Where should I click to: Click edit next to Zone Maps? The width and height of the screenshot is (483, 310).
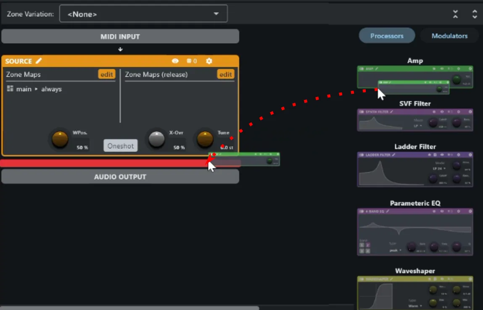coord(107,74)
